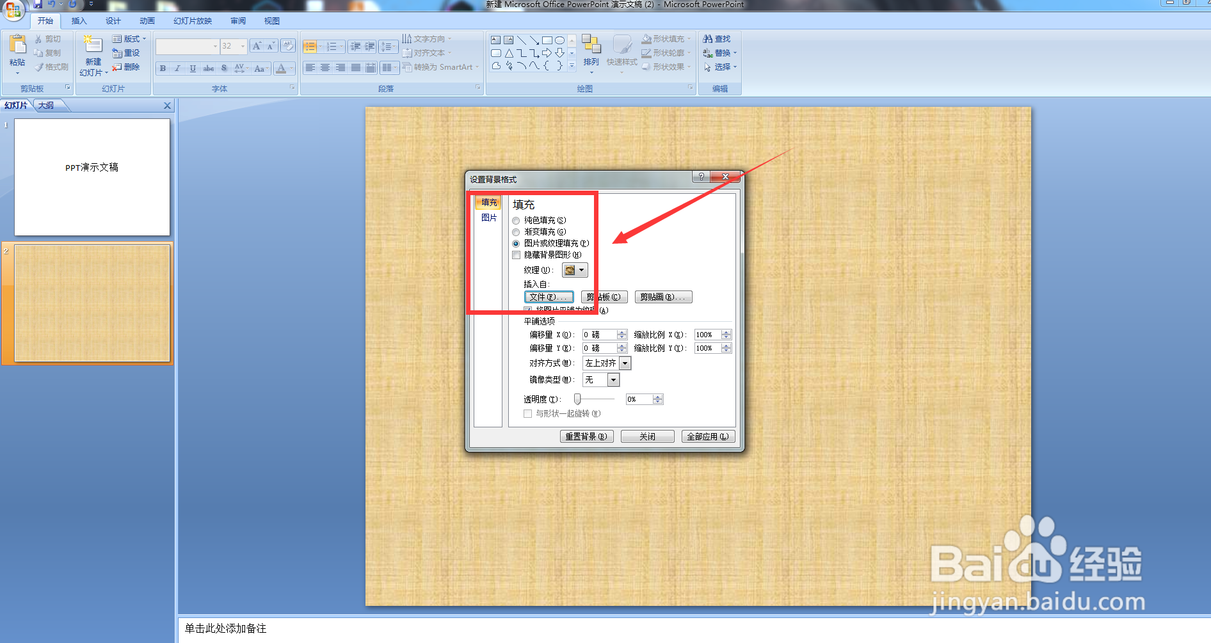Open the Texture (纹理) dropdown

pos(575,270)
